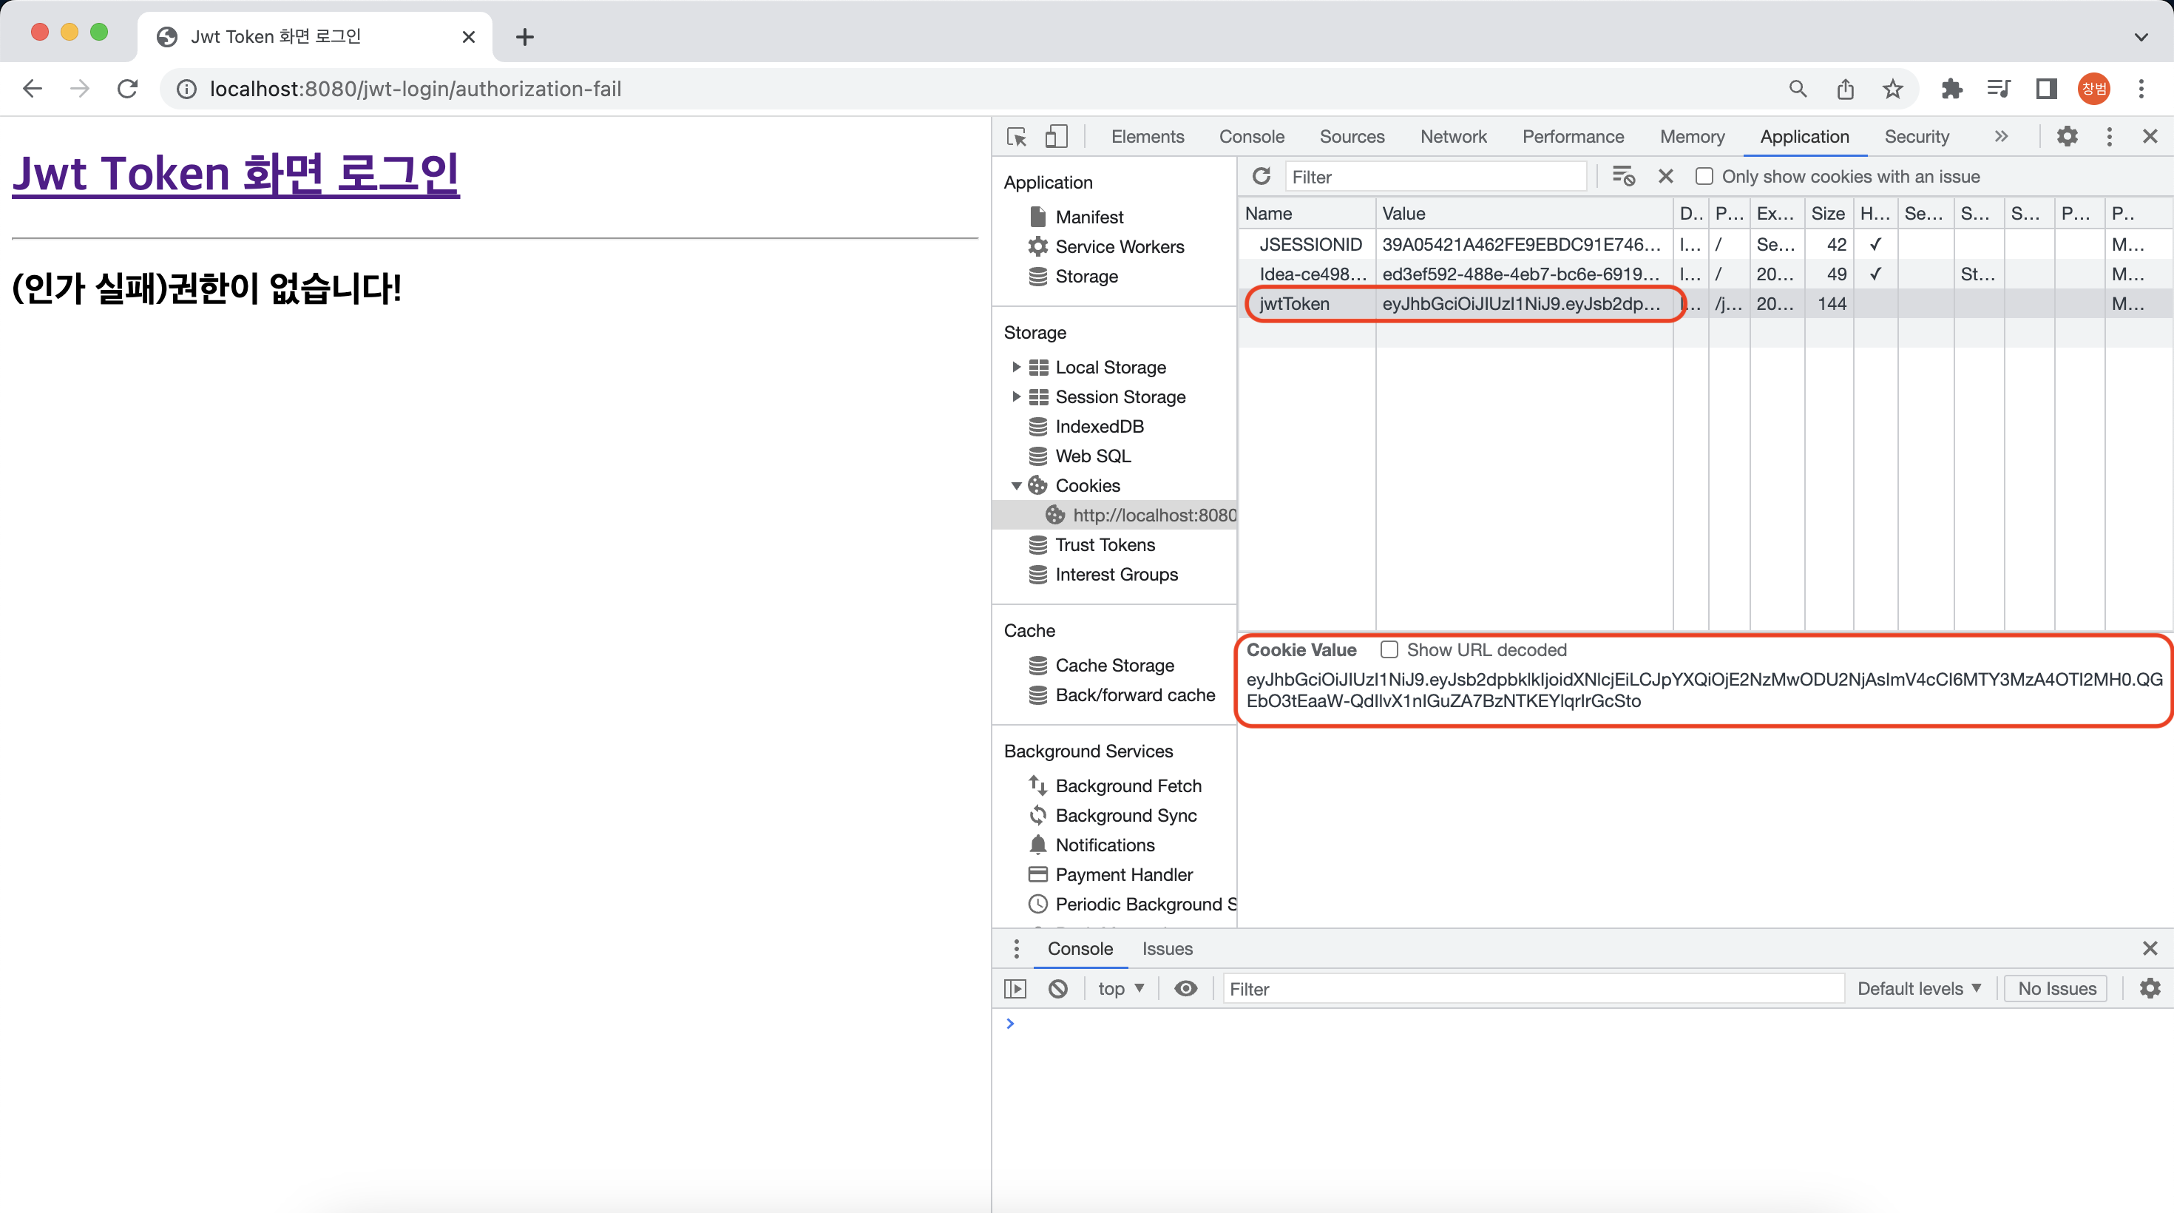Expand the Local Storage tree item
2174x1213 pixels.
click(1016, 367)
